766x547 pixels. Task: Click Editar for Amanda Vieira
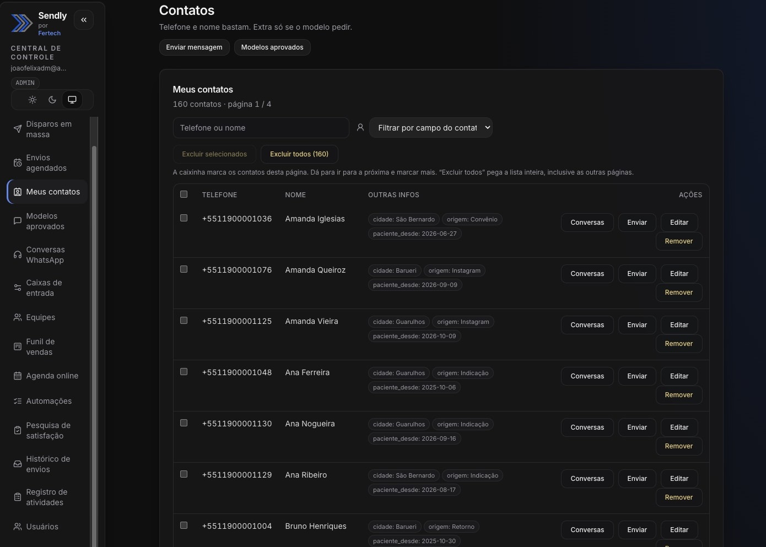(x=679, y=325)
